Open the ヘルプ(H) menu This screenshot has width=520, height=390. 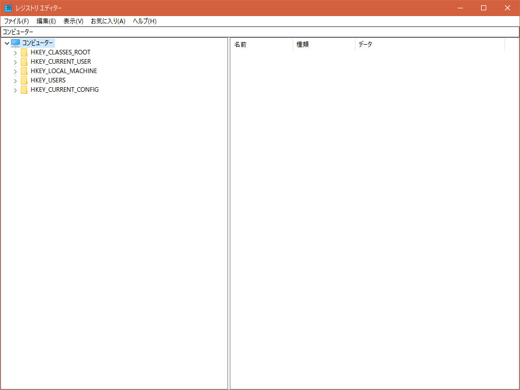[x=144, y=21]
